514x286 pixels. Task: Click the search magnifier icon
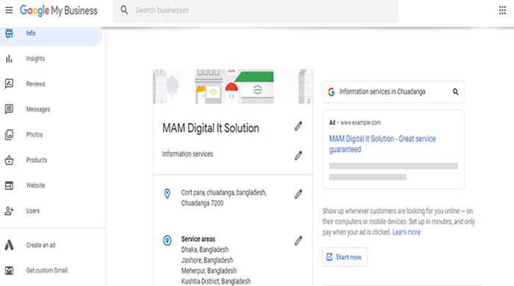(124, 10)
